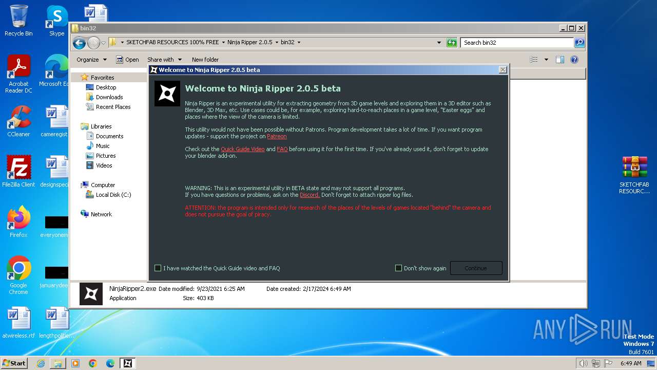Open the Discord link
The image size is (657, 370).
pos(310,195)
